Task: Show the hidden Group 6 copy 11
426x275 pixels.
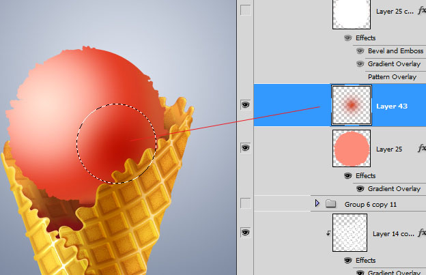Action: click(x=245, y=203)
